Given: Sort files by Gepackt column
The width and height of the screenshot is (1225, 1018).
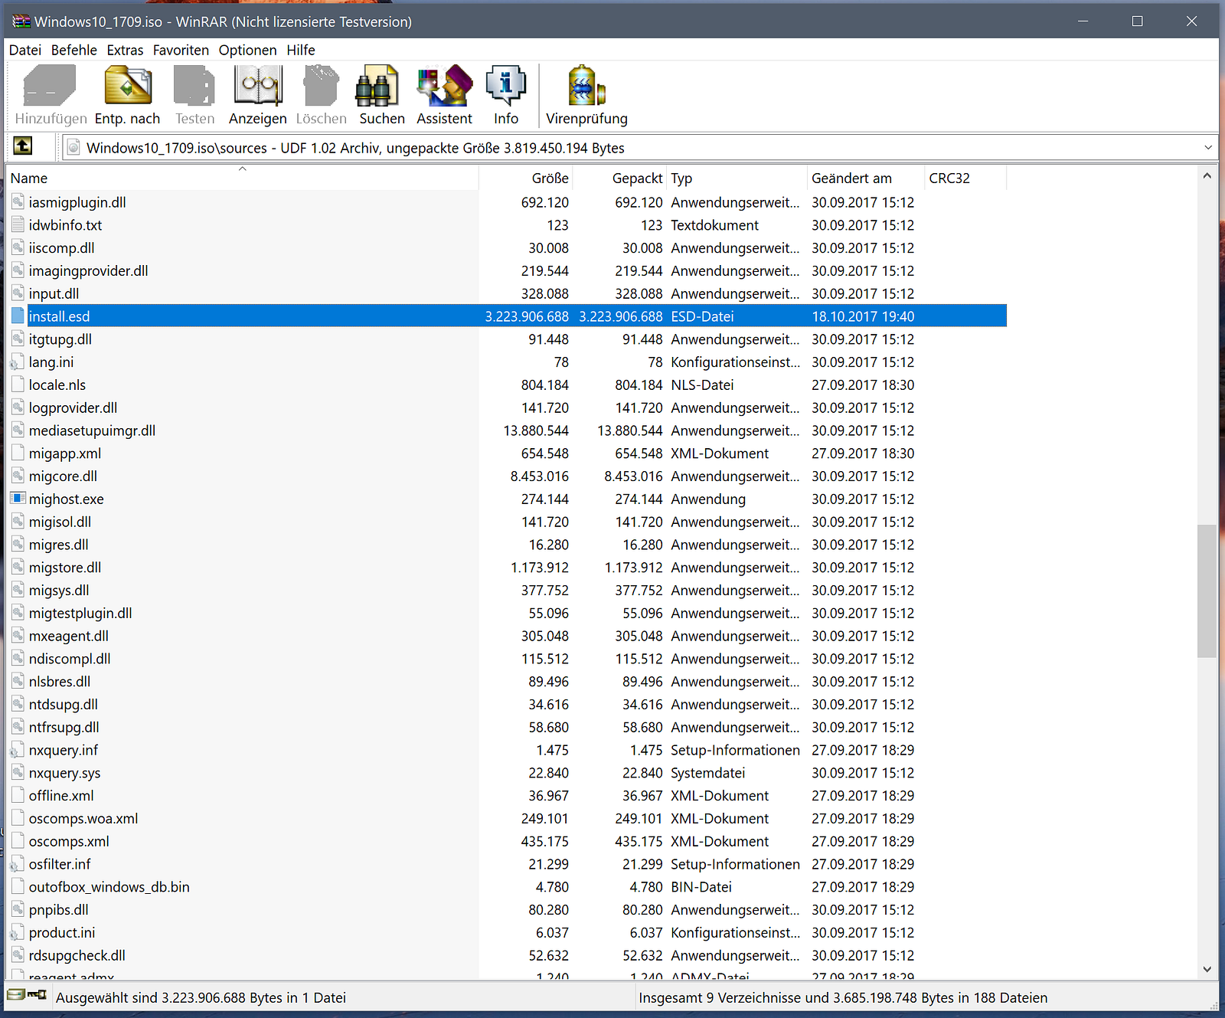Looking at the screenshot, I should [620, 178].
